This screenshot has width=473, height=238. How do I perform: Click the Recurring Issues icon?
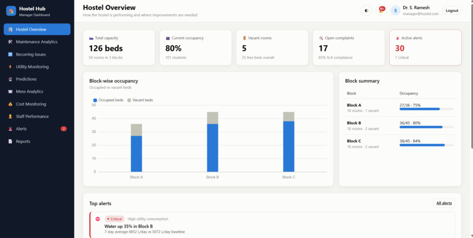(10, 55)
